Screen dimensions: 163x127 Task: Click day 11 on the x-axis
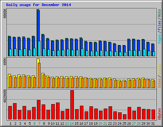(57, 124)
